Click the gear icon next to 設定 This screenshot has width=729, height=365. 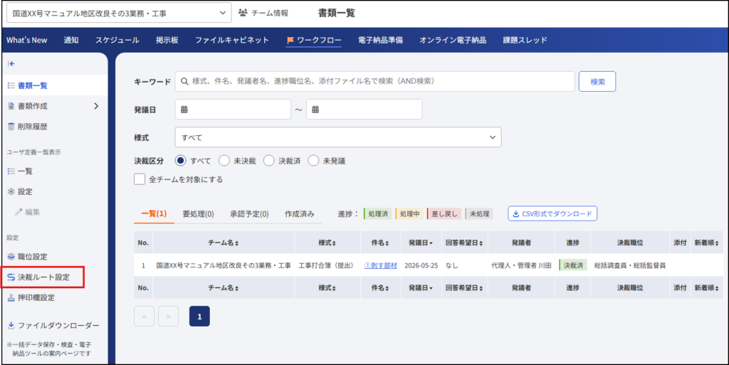coord(11,192)
